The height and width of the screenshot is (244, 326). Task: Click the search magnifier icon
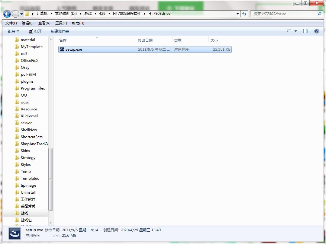coord(319,14)
